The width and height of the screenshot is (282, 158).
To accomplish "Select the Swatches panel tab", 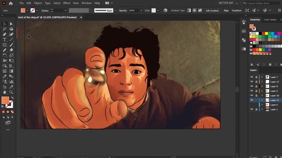I will click(255, 19).
